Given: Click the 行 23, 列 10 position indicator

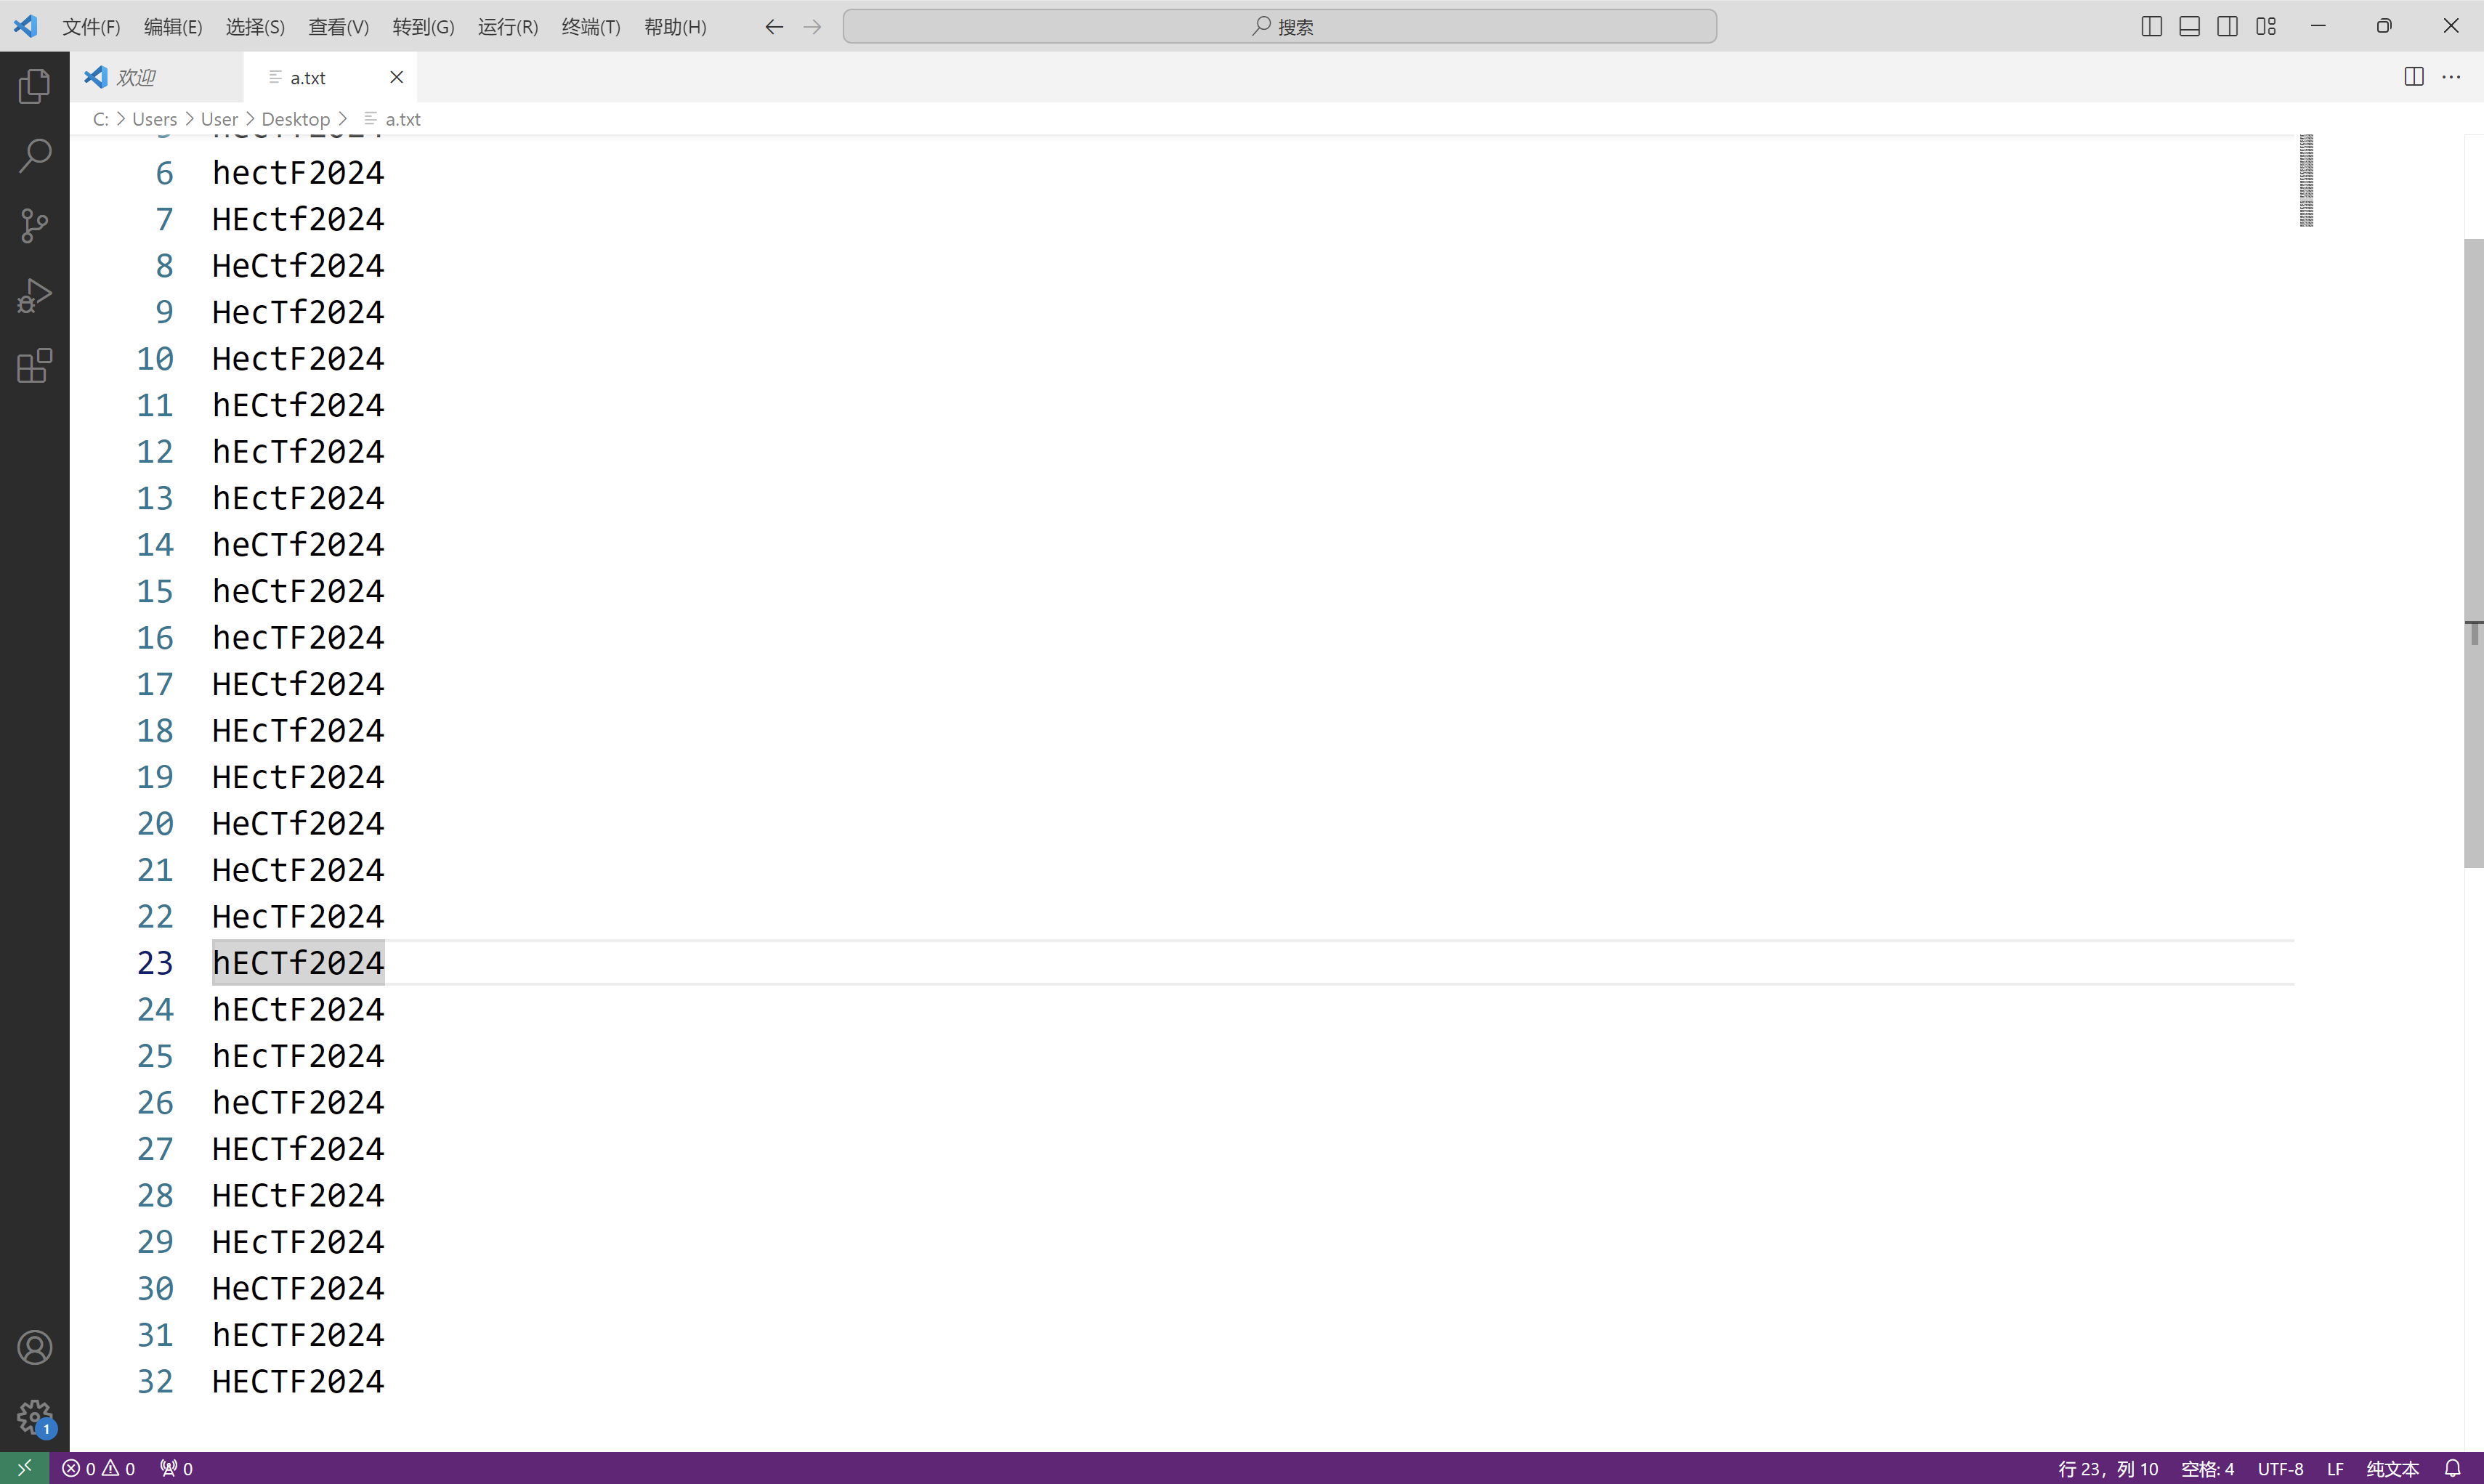Looking at the screenshot, I should pyautogui.click(x=2107, y=1468).
